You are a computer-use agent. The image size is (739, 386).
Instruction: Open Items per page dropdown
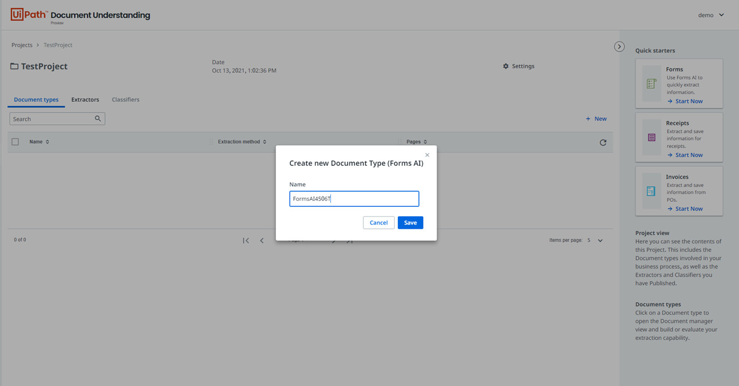[x=595, y=241]
